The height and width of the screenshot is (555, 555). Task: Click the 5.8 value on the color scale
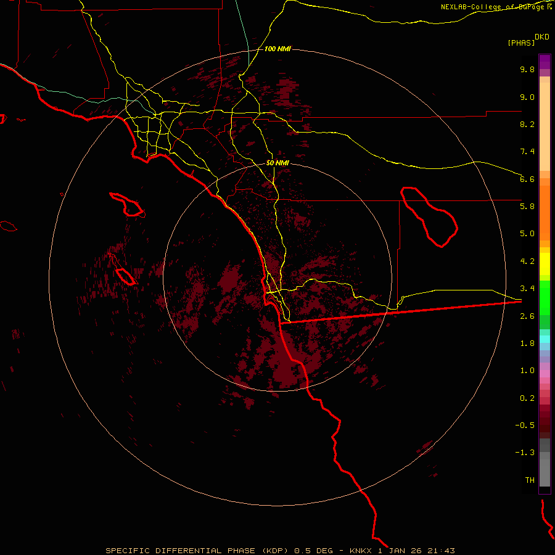pos(527,207)
